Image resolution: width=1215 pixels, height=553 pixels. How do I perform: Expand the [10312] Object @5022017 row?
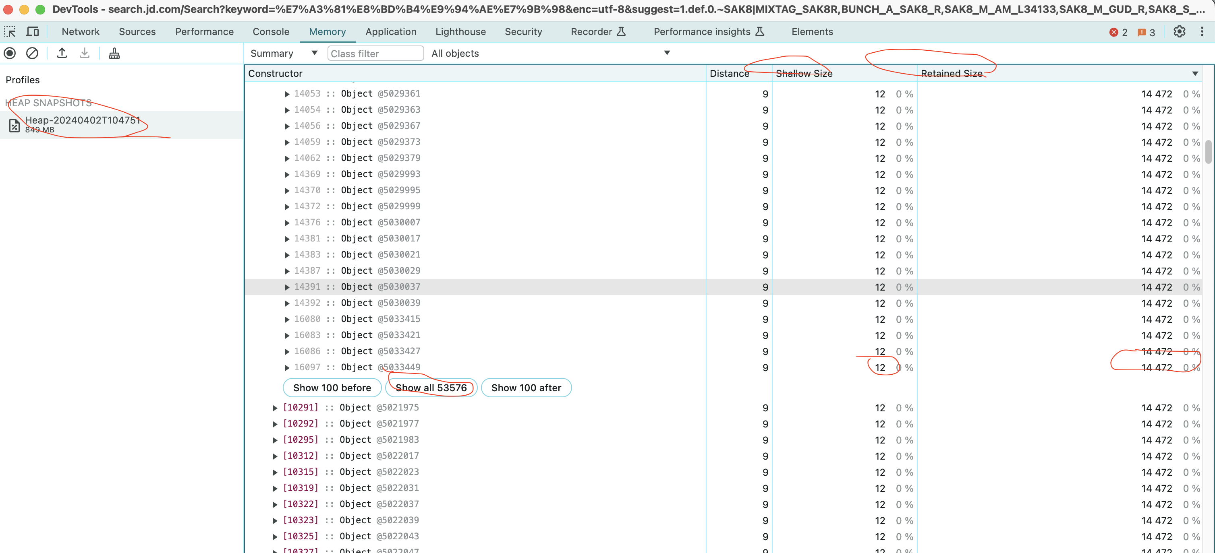coord(275,456)
